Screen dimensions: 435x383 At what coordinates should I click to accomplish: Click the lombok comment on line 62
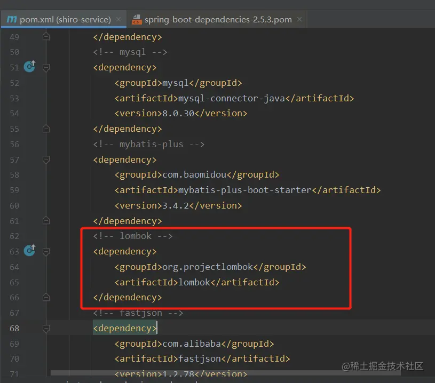click(x=132, y=236)
